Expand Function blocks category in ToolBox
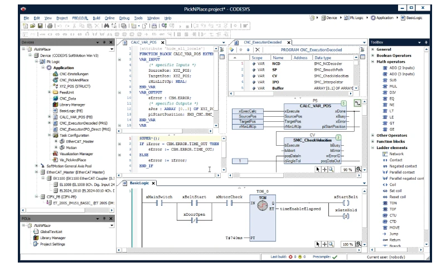Image resolution: width=446 pixels, height=267 pixels. click(x=373, y=142)
